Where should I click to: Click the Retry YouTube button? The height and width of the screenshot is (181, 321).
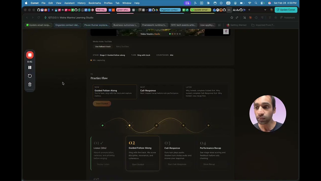(x=122, y=47)
